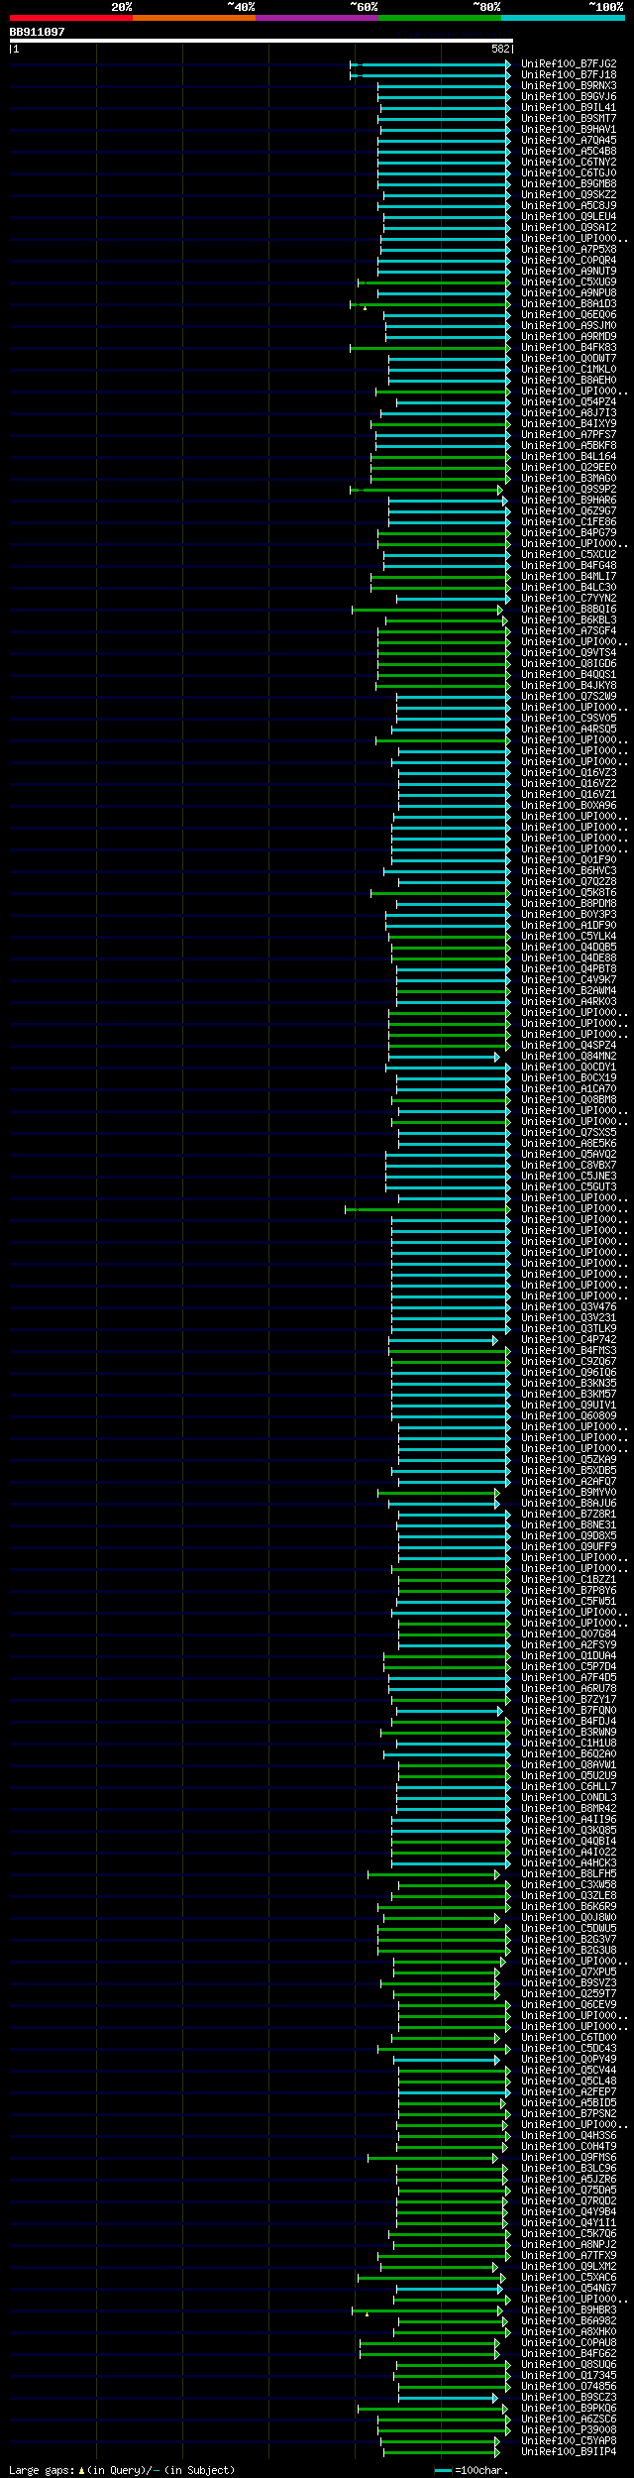Click UniRef100_B4IXY9 label
Screen dimensions: 634x2478
point(569,423)
